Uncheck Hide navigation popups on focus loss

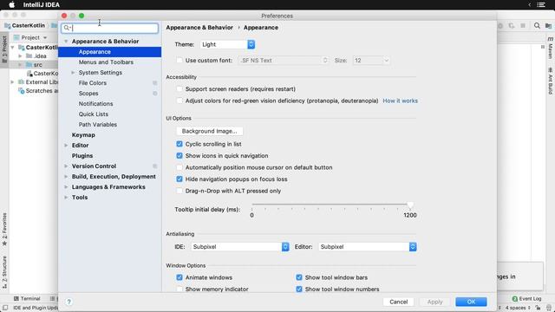tap(180, 179)
